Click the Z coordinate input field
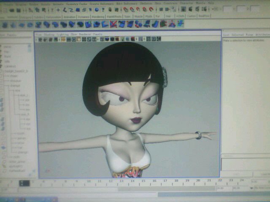Screen dimensions: 270x202 point(255,8)
